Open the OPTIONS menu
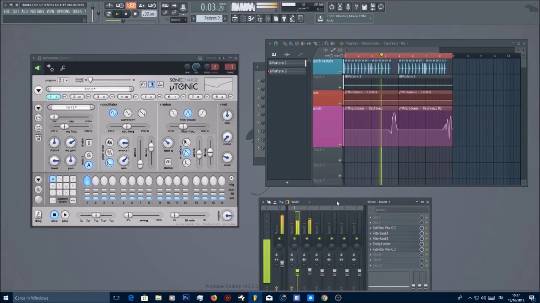The image size is (540, 303). pos(63,11)
